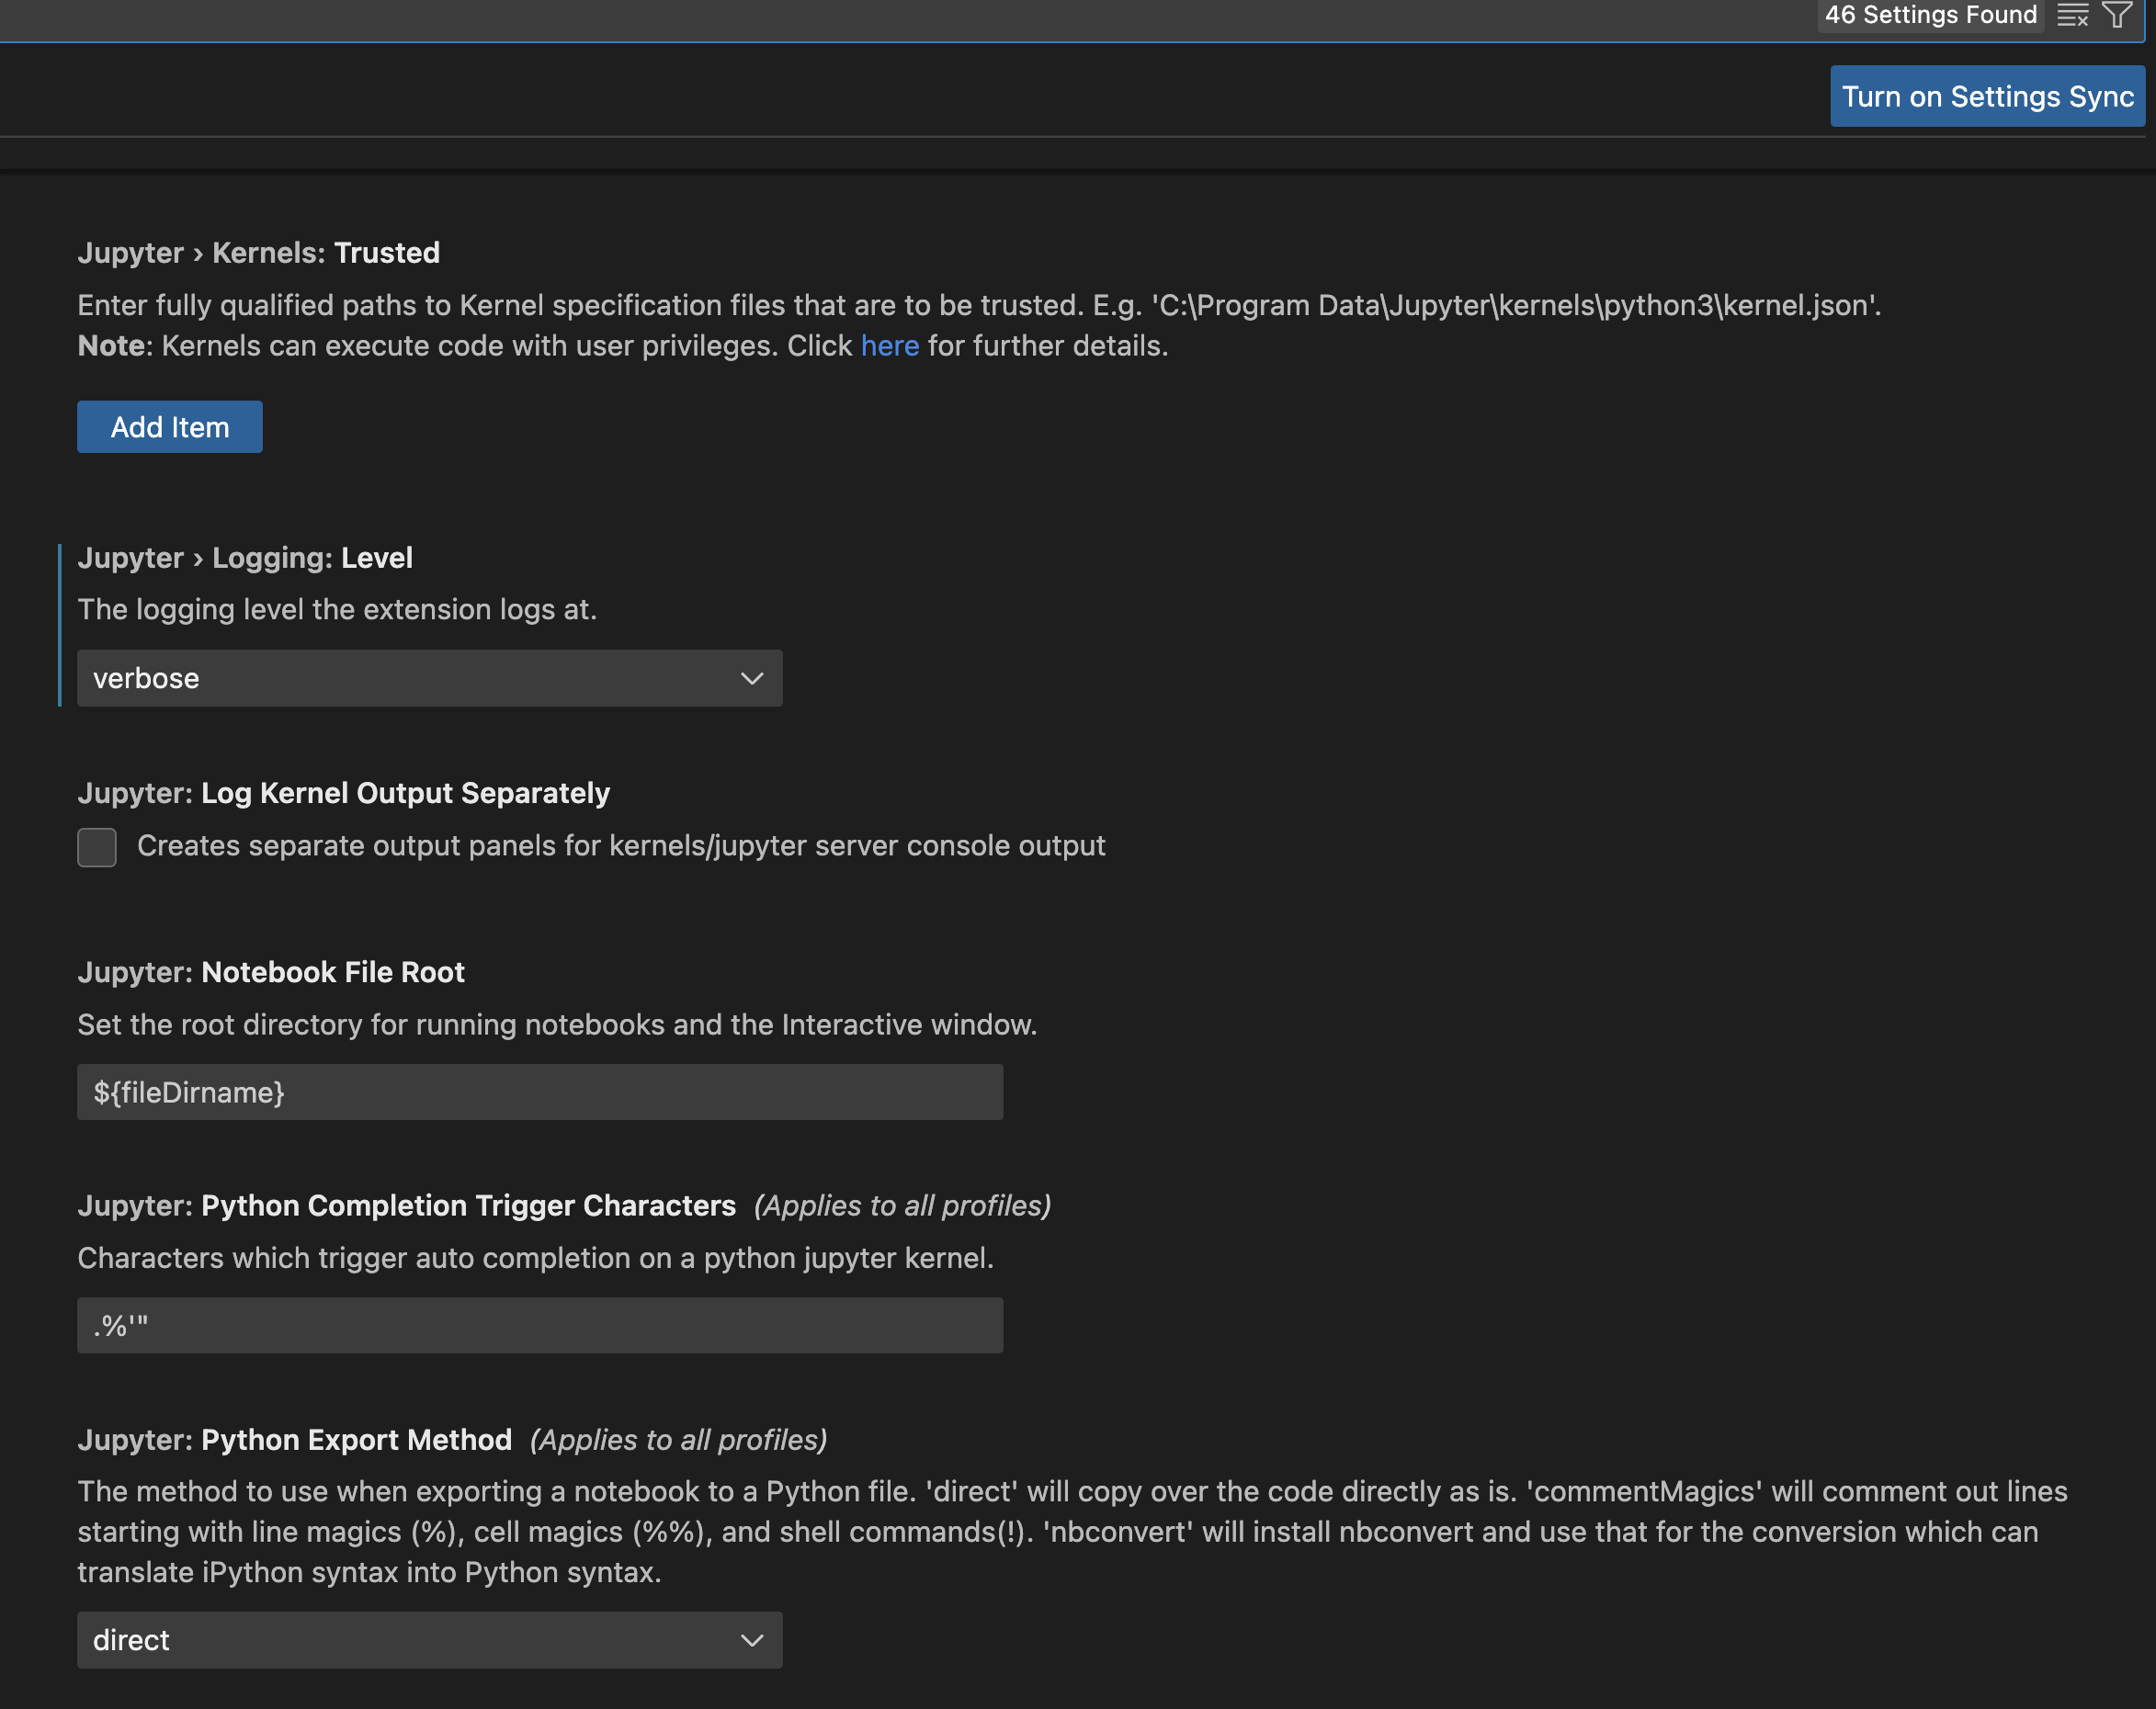Select the Jupyter Kernels: Trusted setting title
Screen dimensions: 2156x1709
(259, 253)
